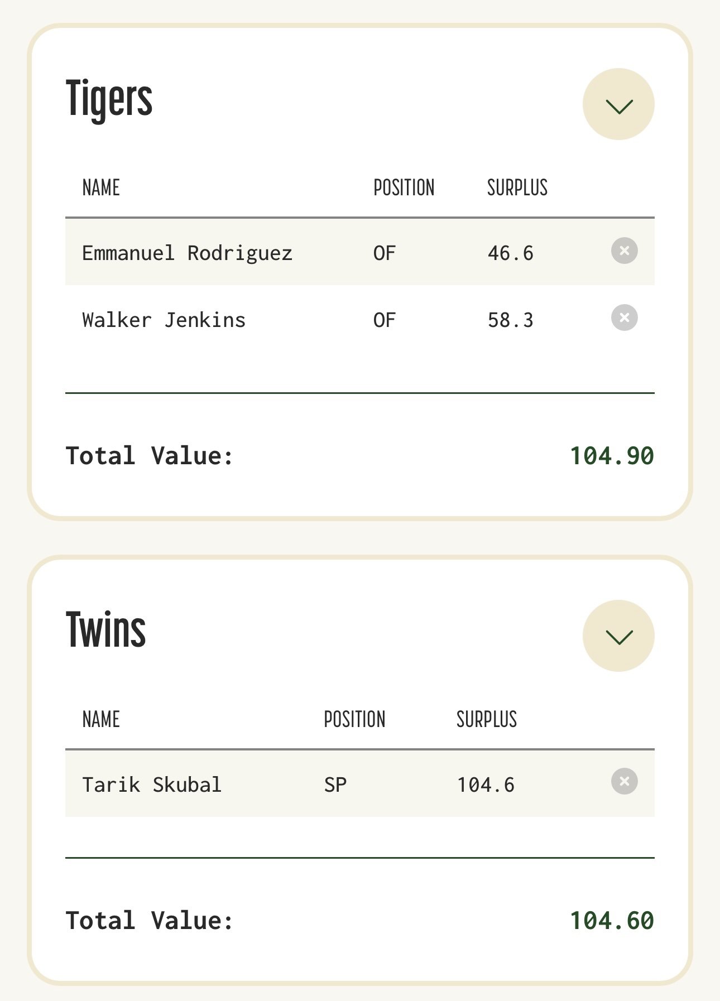Collapse the Tigers team card

tap(618, 104)
